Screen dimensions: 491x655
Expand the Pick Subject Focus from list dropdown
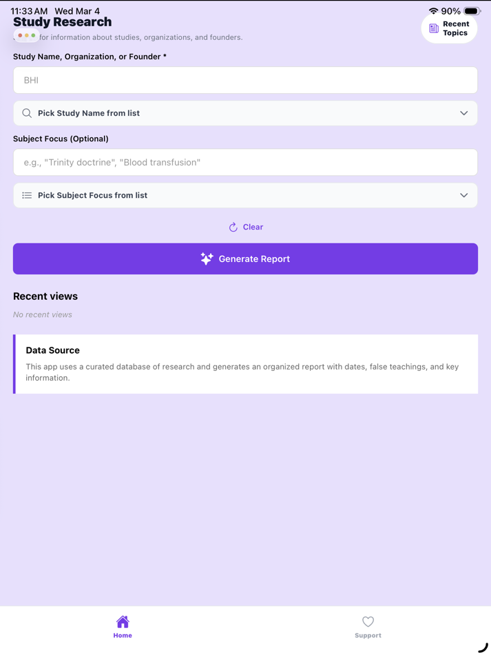click(x=464, y=195)
